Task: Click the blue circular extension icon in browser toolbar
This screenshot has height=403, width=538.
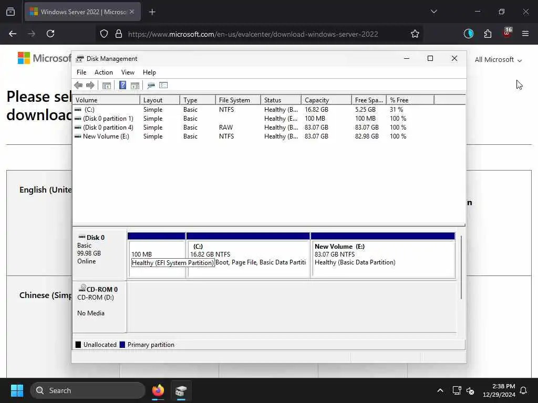Action: [x=468, y=34]
